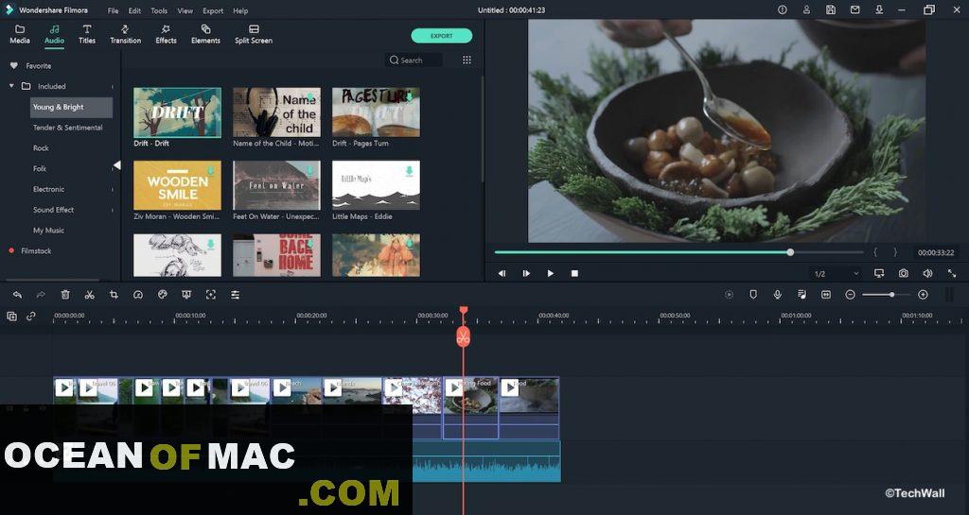Click the Undo icon in timeline toolbar
This screenshot has height=515, width=969.
pyautogui.click(x=17, y=295)
